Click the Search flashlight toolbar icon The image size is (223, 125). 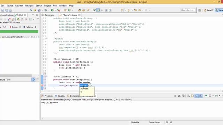coord(88,10)
